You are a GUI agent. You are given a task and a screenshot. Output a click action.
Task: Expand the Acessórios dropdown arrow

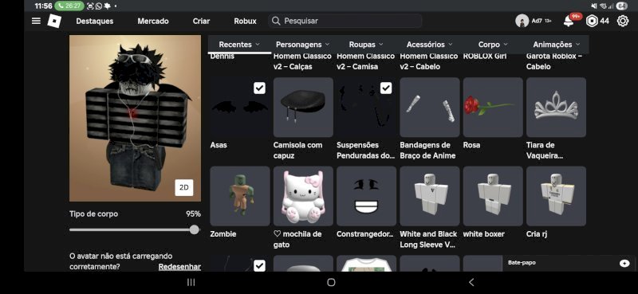[450, 45]
